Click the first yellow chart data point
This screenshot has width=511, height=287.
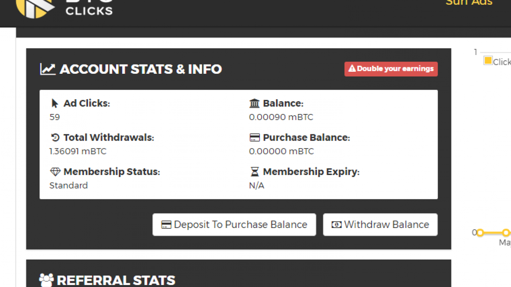tap(480, 232)
